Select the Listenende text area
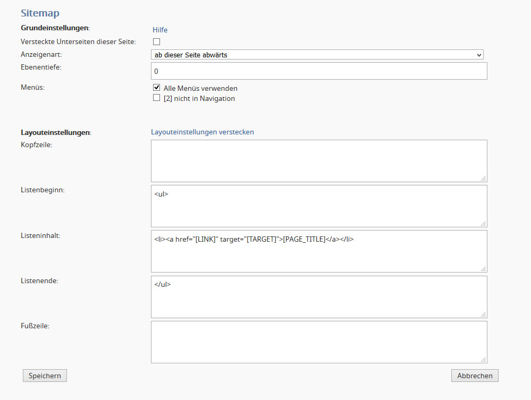This screenshot has width=531, height=400. point(319,296)
